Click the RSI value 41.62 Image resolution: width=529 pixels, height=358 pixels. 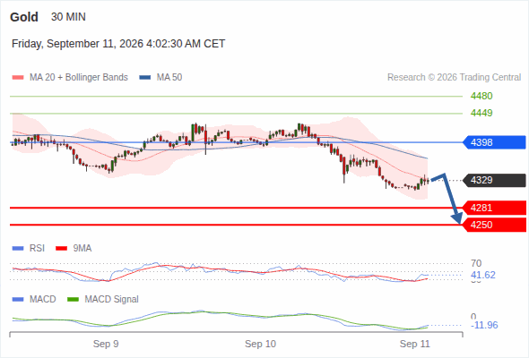pyautogui.click(x=483, y=275)
